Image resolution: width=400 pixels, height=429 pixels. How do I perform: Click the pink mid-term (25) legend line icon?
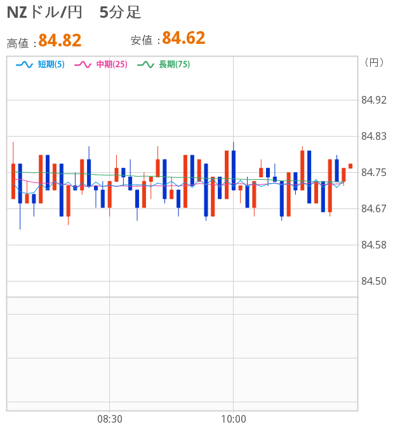coord(83,64)
